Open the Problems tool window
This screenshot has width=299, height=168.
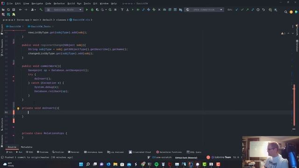pos(43,152)
